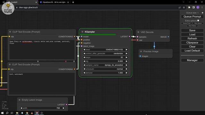Open Task View on the taskbar
This screenshot has width=205, height=115.
(12, 113)
